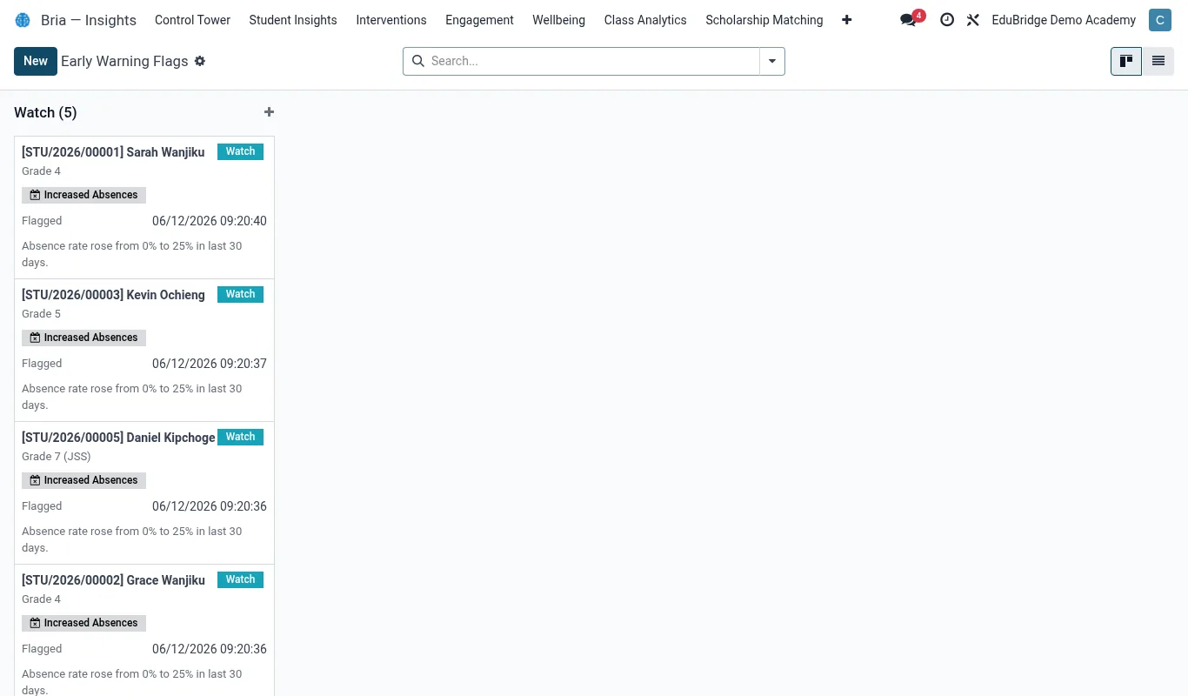This screenshot has width=1188, height=696.
Task: Open the Wellbeing menu
Action: pyautogui.click(x=558, y=20)
